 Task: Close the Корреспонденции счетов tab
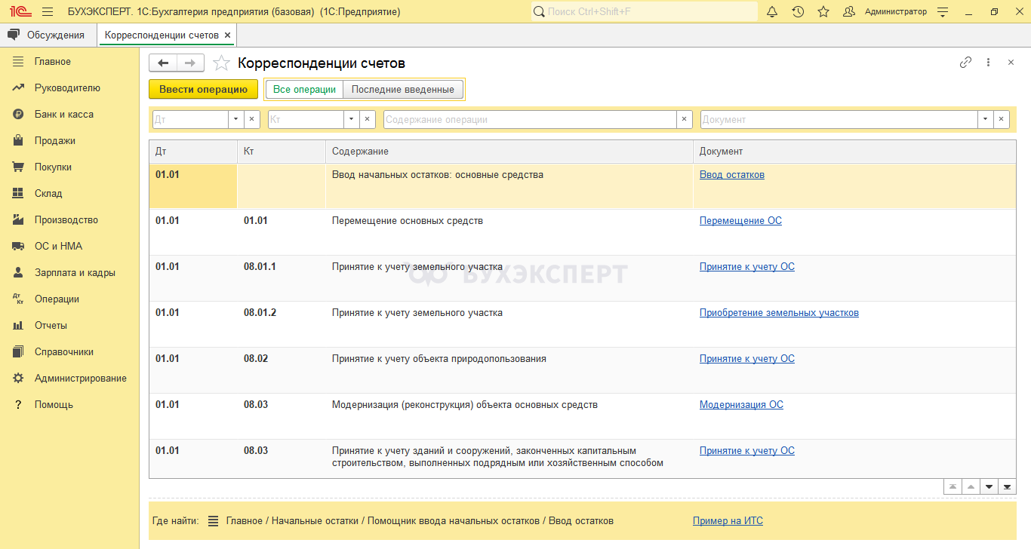(227, 35)
